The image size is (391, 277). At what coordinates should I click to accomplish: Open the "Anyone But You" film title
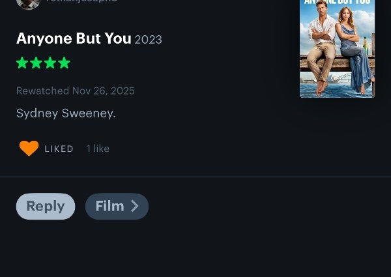tap(74, 38)
